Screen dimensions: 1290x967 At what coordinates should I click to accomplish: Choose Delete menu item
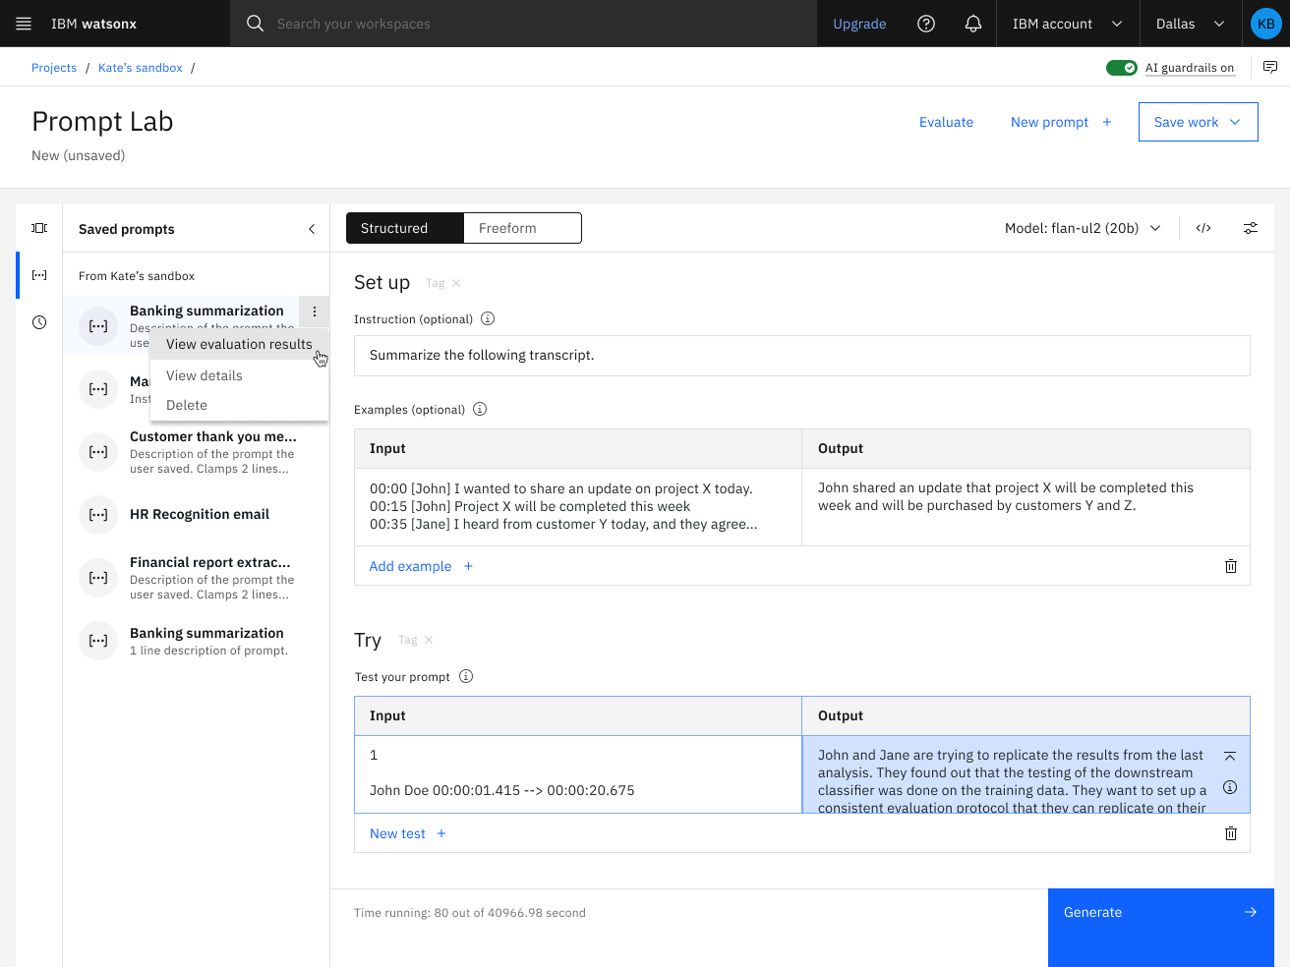pos(239,405)
